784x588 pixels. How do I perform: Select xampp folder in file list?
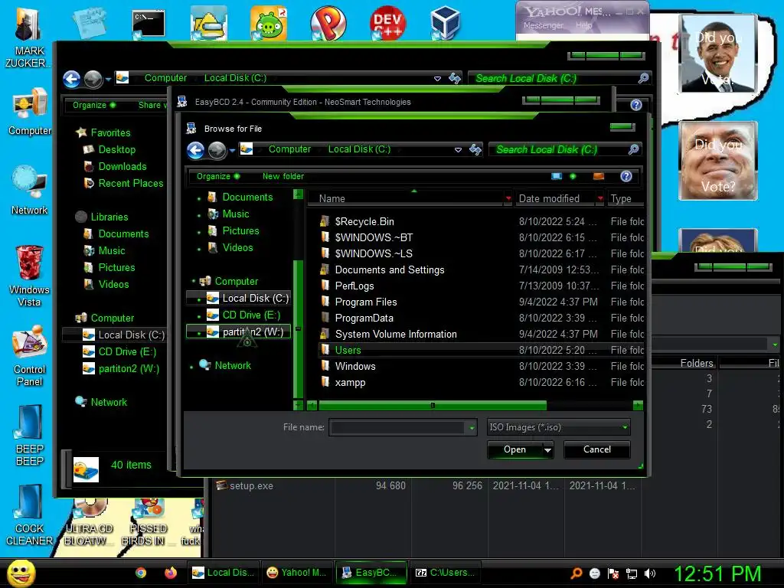[x=350, y=383]
